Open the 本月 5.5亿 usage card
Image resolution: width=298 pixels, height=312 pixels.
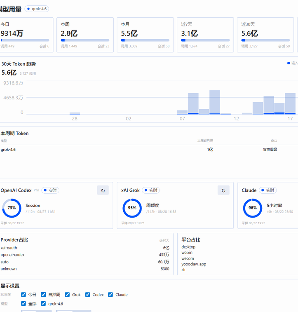click(x=145, y=35)
